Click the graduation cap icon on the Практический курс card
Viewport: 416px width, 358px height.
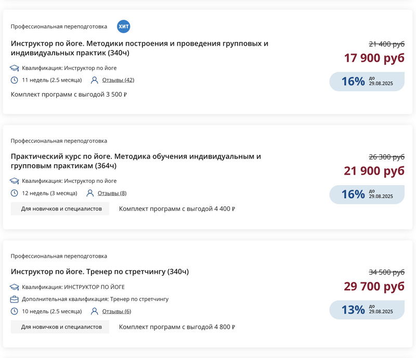[14, 180]
